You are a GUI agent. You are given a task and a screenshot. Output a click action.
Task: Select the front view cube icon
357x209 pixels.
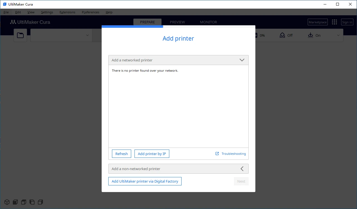click(15, 202)
